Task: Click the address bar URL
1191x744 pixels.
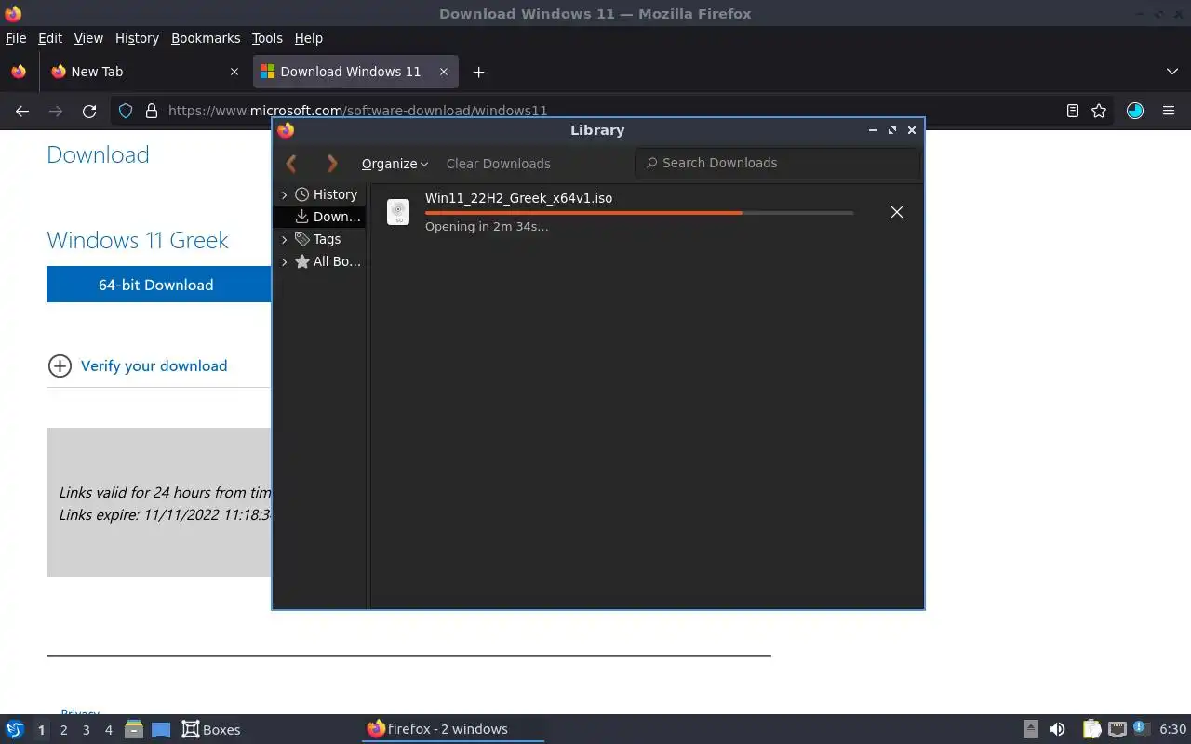Action: pos(357,111)
